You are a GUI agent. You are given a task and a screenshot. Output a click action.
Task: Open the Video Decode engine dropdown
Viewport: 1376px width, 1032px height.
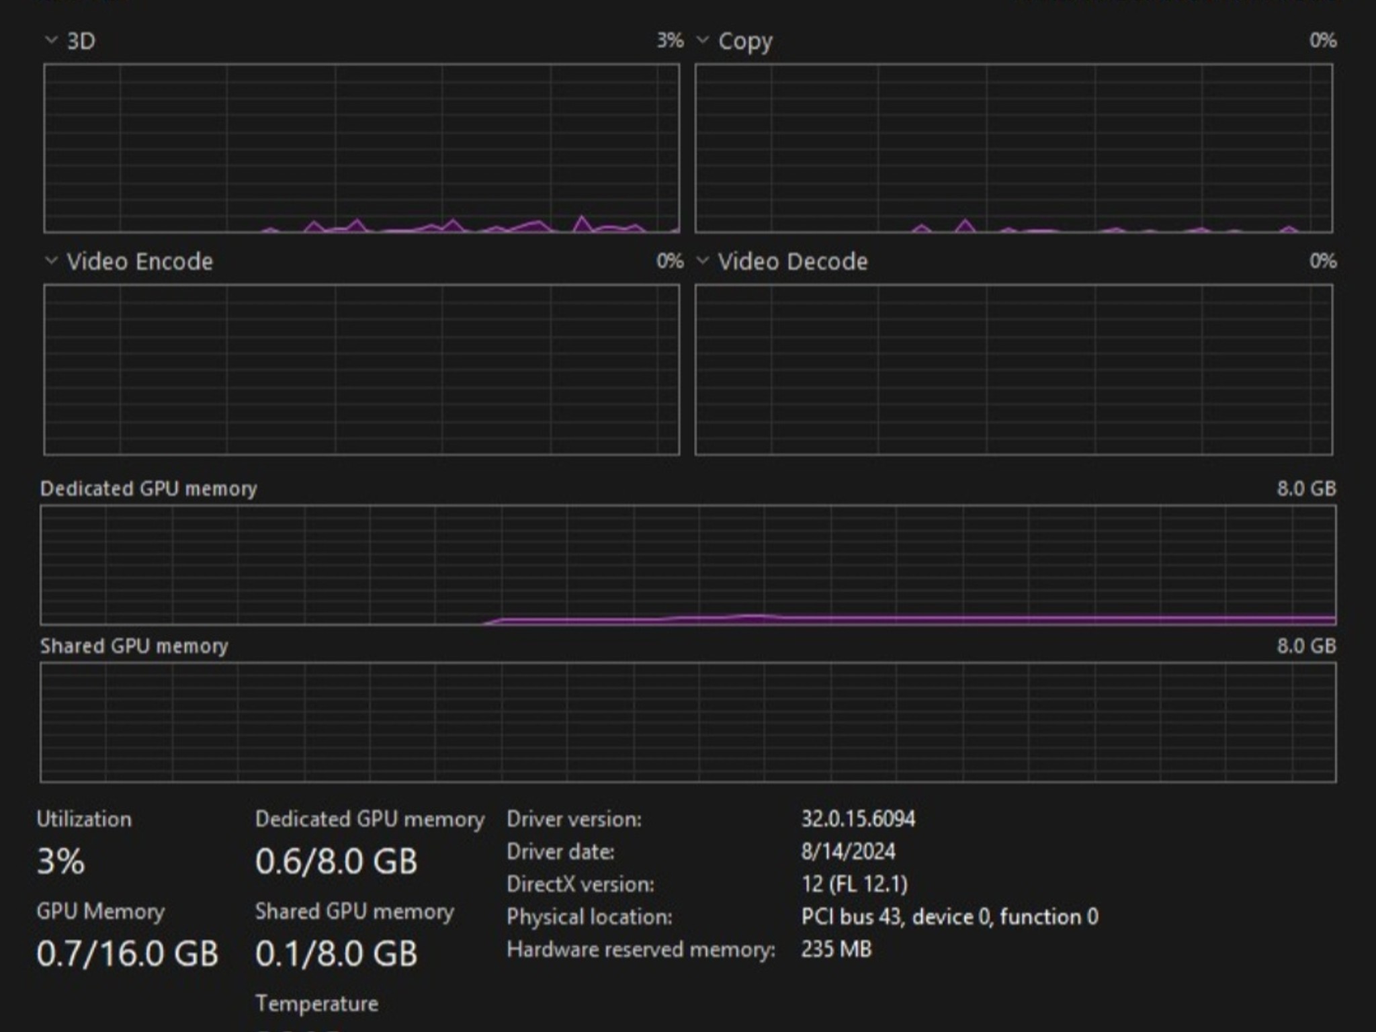pos(703,261)
